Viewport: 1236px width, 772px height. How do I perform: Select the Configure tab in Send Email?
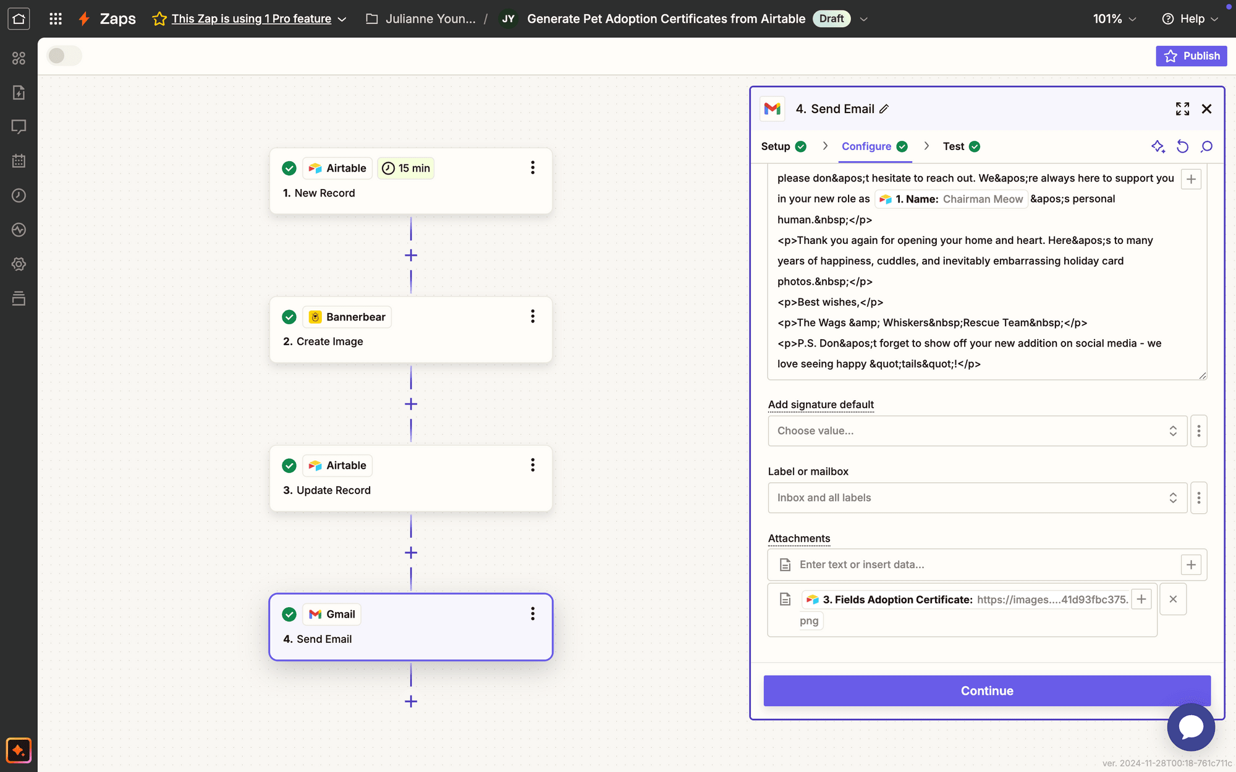pos(866,146)
